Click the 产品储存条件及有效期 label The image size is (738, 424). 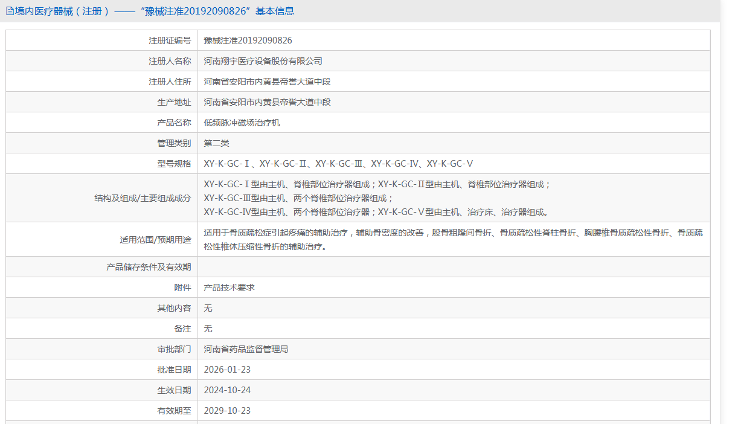(149, 267)
